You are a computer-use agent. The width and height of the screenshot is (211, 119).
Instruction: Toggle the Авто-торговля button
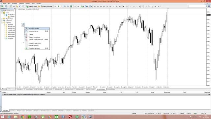point(46,6)
